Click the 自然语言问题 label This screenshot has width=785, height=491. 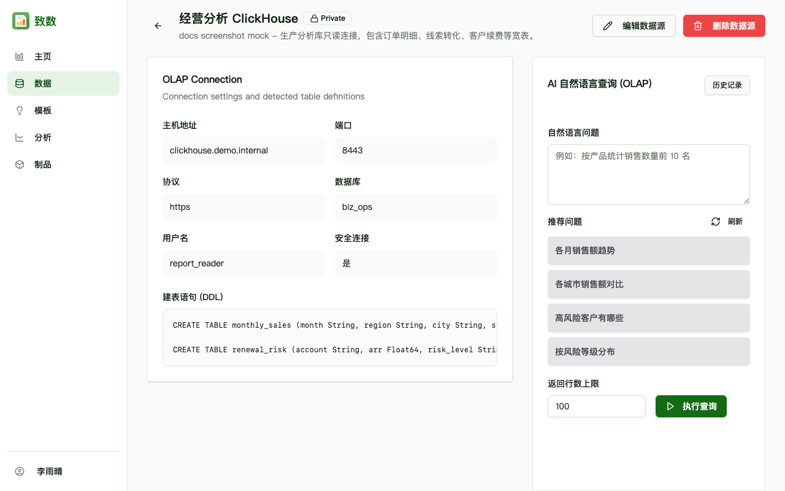[x=573, y=133]
